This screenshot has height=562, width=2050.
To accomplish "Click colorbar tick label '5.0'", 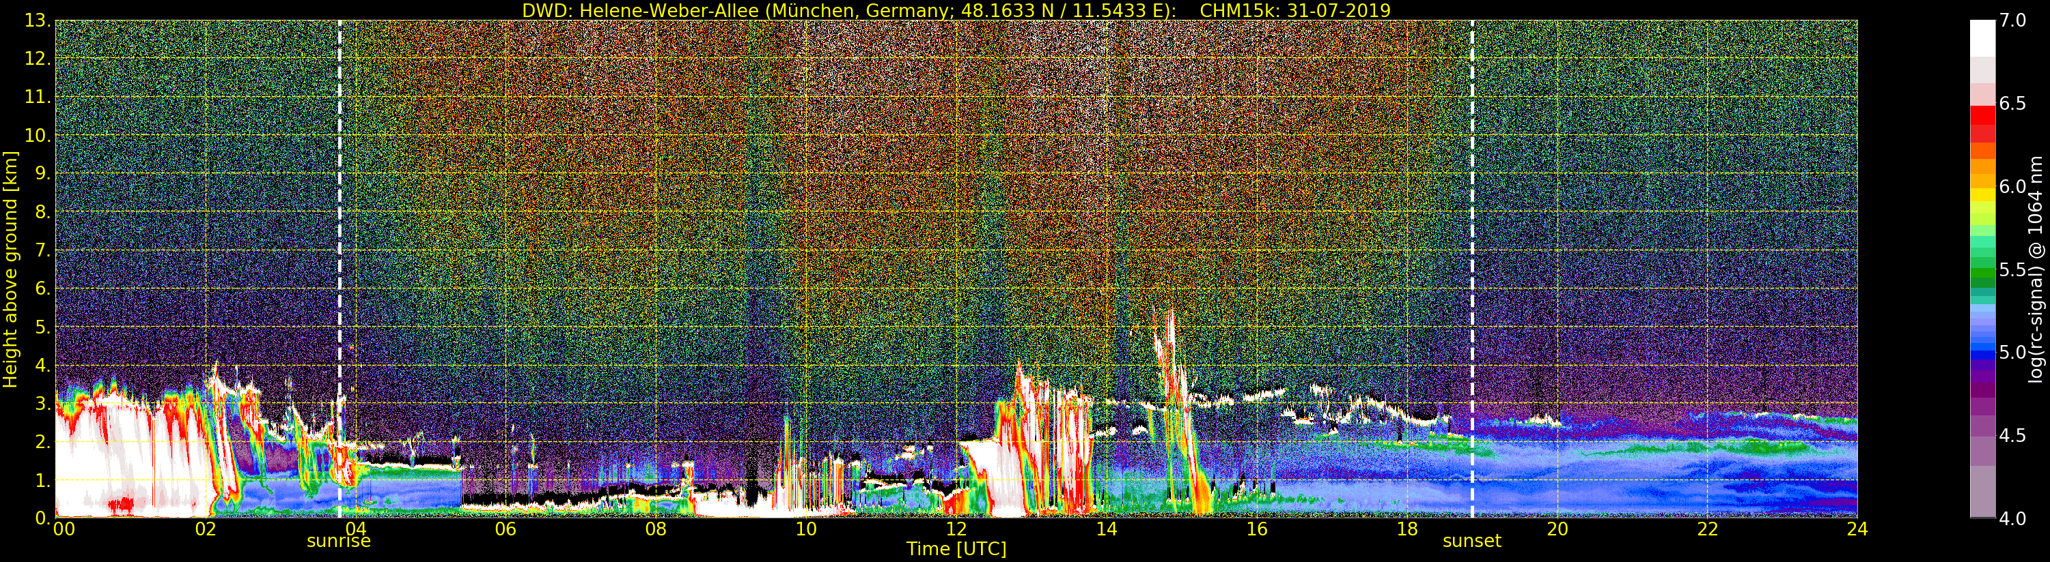I will coord(2012,353).
